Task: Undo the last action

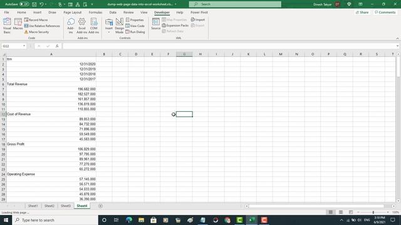Action: point(41,4)
